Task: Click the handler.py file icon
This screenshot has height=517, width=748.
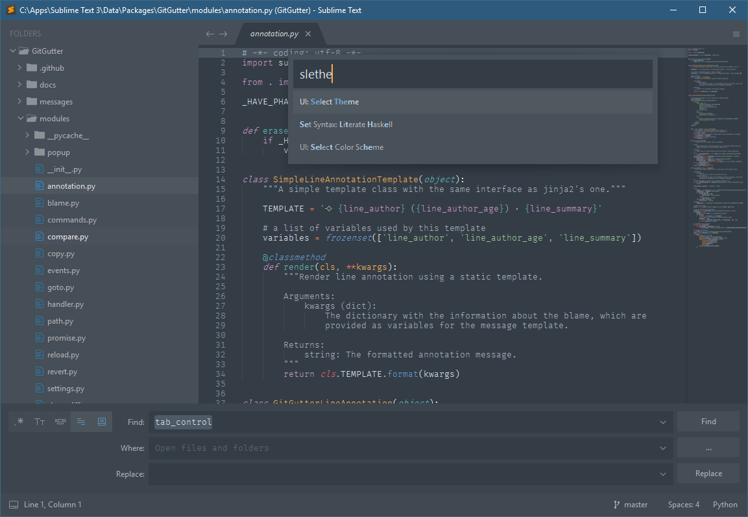Action: point(40,304)
